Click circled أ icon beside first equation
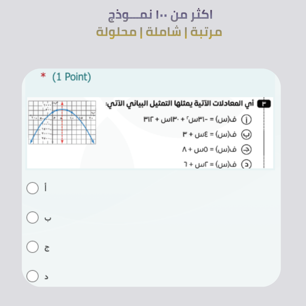306x306 pixels. tap(246, 120)
